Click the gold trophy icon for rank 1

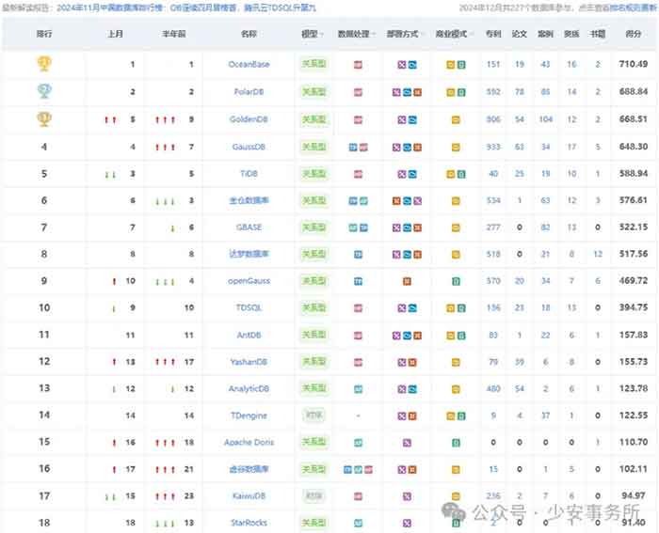click(x=43, y=64)
